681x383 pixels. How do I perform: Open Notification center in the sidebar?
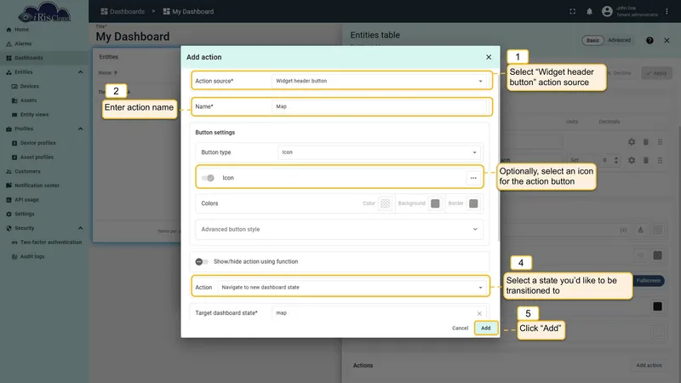click(x=44, y=186)
